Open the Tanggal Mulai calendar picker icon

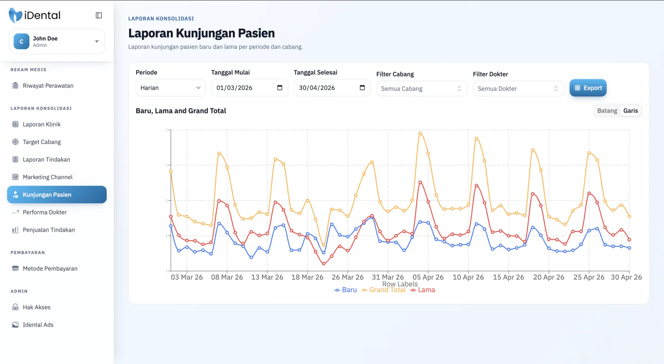(x=280, y=88)
